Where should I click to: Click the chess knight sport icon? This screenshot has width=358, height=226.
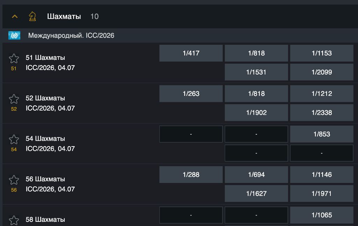pos(32,16)
